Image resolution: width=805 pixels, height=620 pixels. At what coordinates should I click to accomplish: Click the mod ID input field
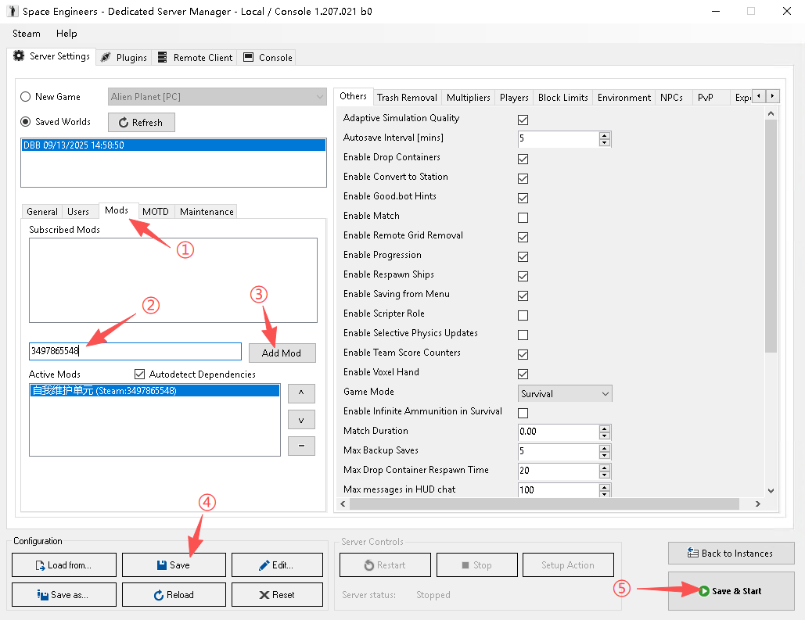point(135,352)
